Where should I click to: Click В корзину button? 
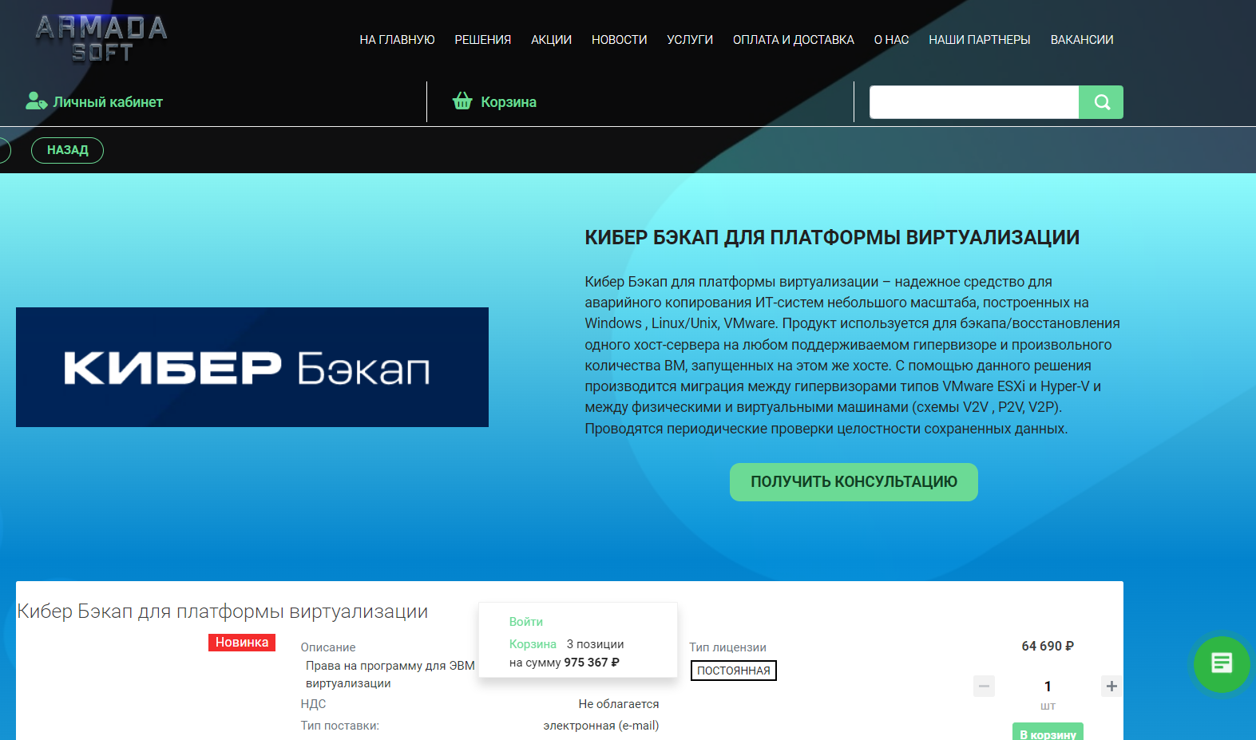click(x=1048, y=733)
